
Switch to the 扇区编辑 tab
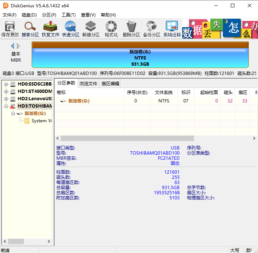pyautogui.click(x=110, y=84)
